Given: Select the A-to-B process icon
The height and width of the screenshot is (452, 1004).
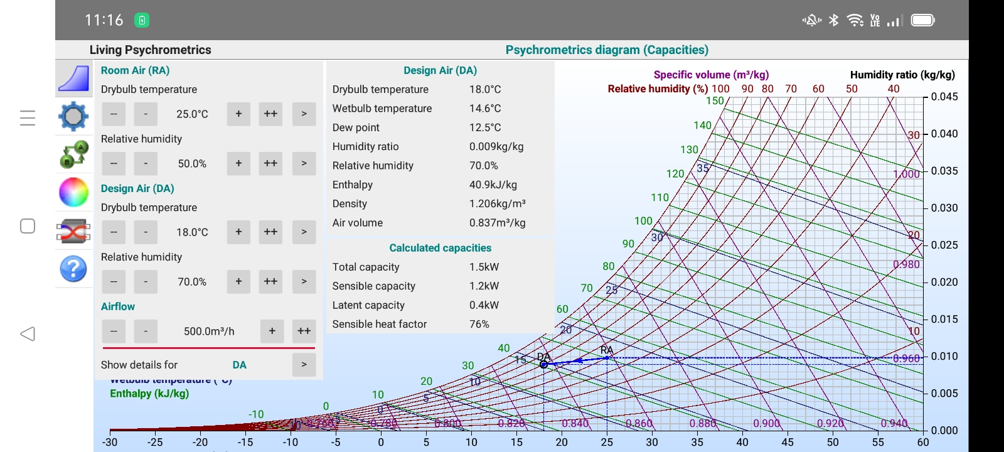Looking at the screenshot, I should (x=73, y=154).
